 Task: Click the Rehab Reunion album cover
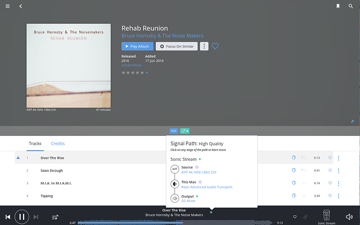[68, 66]
